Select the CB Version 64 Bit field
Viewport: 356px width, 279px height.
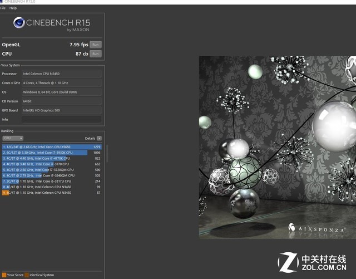pos(61,101)
